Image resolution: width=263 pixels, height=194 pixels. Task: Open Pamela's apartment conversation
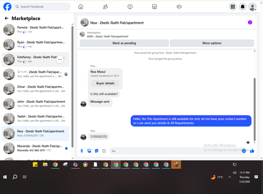(35, 30)
